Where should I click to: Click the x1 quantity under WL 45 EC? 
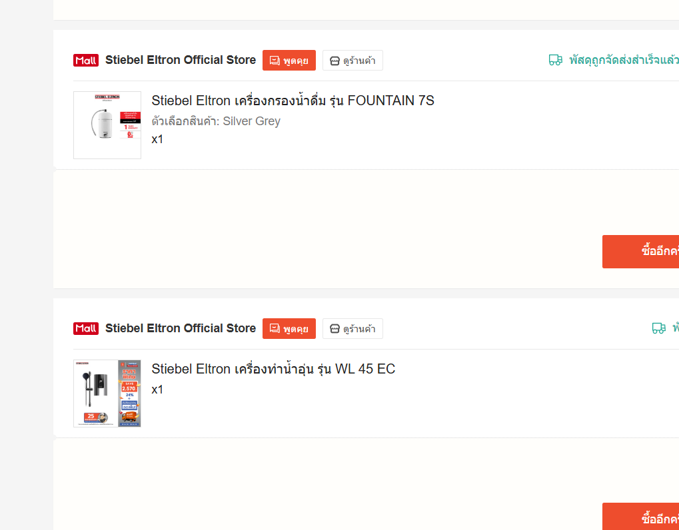(x=157, y=390)
